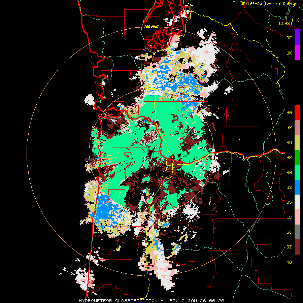Click the RF legend label
The image size is (303, 303).
pos(289,38)
